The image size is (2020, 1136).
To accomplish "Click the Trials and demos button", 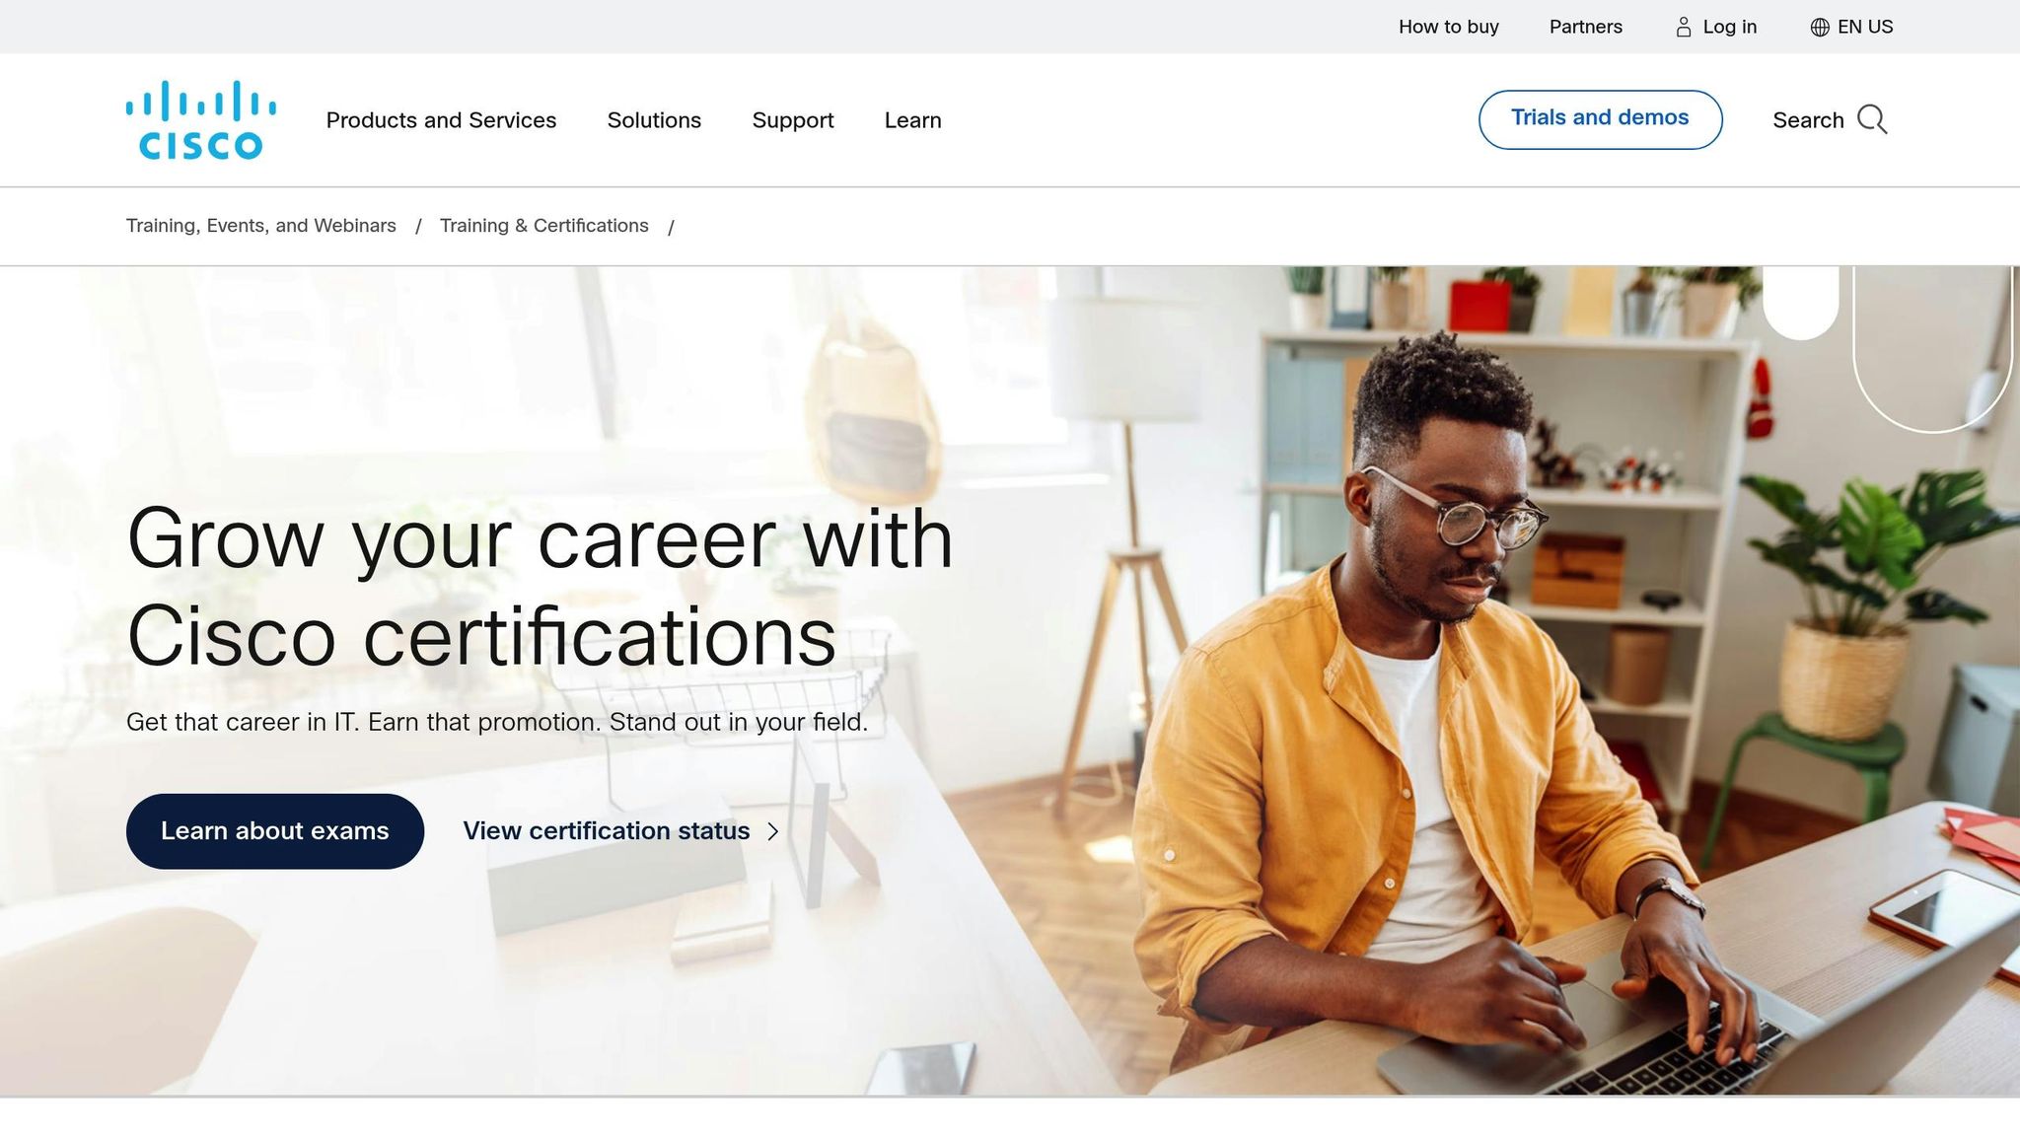I will (1600, 119).
